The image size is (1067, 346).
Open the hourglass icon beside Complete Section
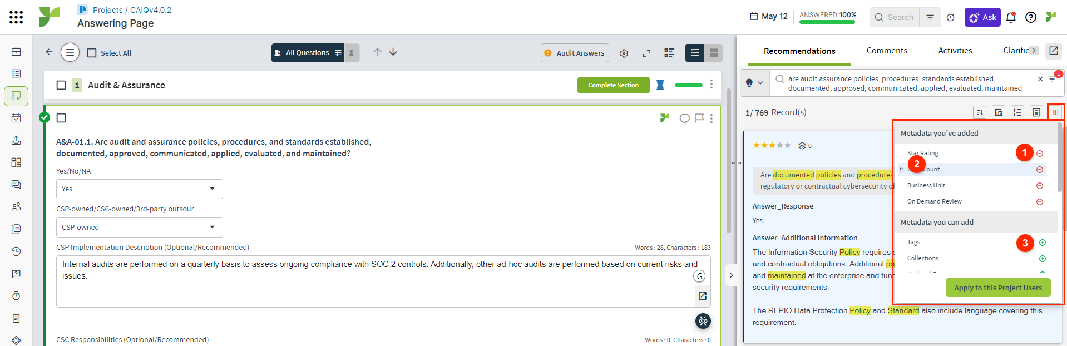tap(660, 85)
